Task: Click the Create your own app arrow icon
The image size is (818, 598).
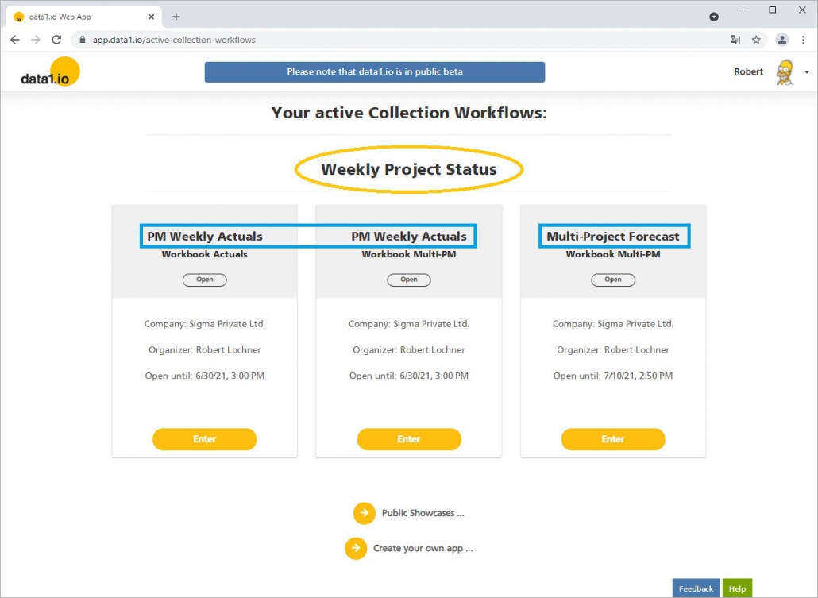Action: (x=356, y=548)
